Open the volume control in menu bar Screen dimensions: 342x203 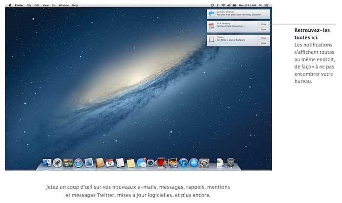point(229,5)
